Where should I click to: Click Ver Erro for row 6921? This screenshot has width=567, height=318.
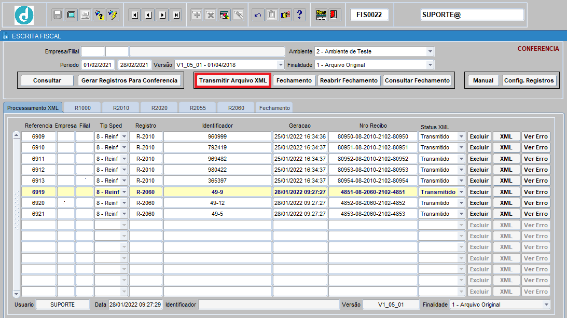[536, 214]
